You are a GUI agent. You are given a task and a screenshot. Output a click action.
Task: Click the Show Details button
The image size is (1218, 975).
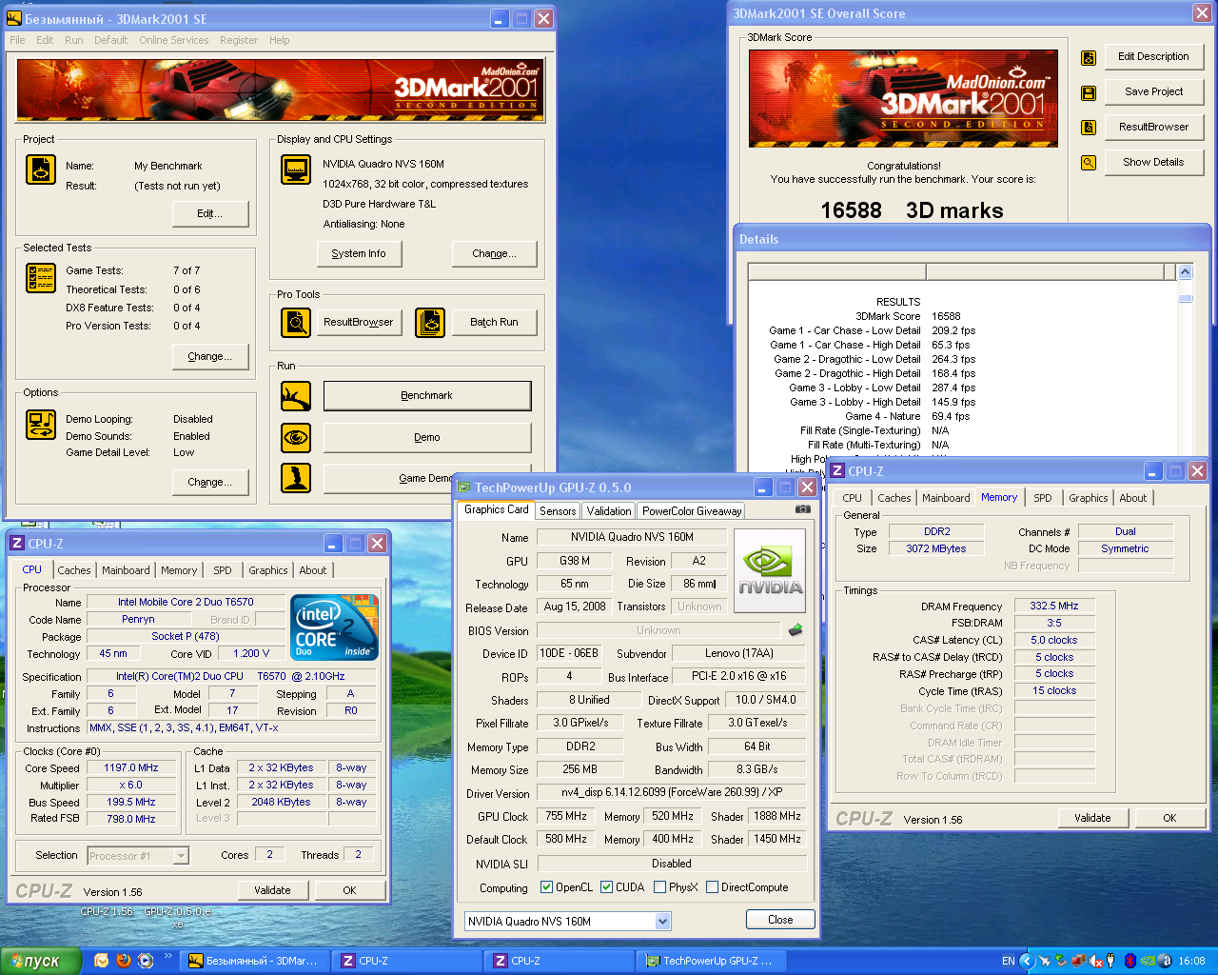coord(1153,163)
